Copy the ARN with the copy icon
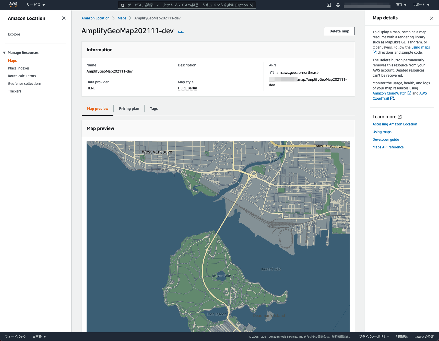 (272, 73)
